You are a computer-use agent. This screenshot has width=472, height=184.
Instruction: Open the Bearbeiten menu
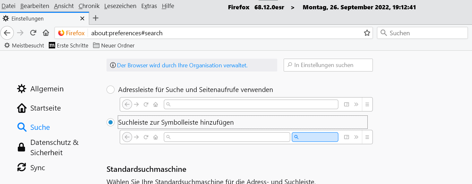pyautogui.click(x=35, y=6)
